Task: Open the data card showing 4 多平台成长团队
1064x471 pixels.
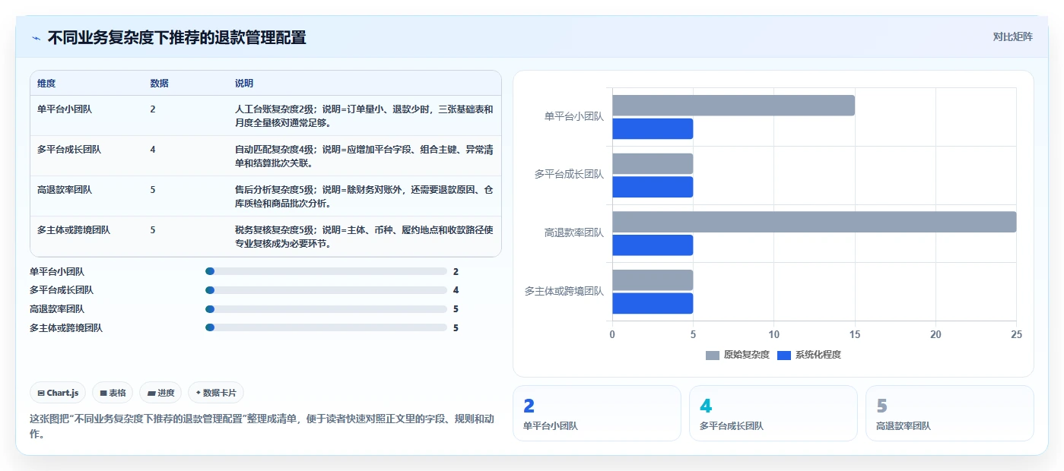Action: point(773,413)
